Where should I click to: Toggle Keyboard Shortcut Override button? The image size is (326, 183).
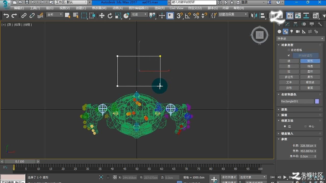[170, 16]
